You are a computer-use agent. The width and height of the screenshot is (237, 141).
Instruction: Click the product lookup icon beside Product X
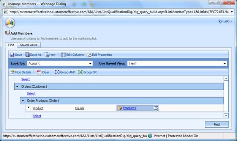[156, 108]
